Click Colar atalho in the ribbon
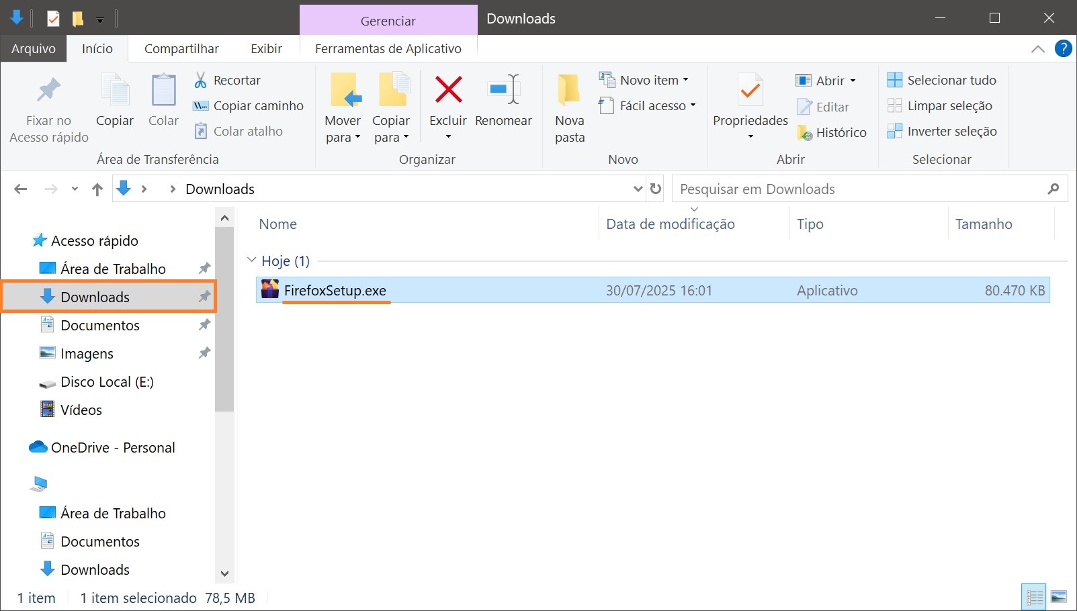This screenshot has height=611, width=1077. [x=238, y=131]
